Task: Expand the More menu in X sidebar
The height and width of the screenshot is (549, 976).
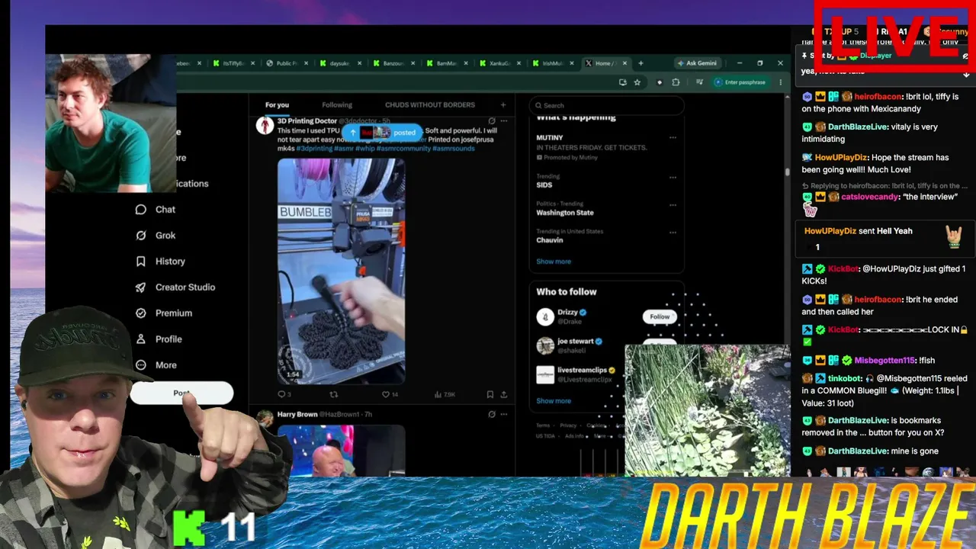Action: point(156,365)
